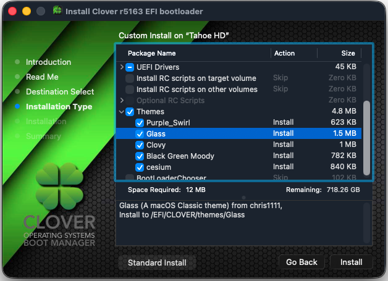Select the cesium row label
This screenshot has width=388, height=281.
[x=159, y=167]
